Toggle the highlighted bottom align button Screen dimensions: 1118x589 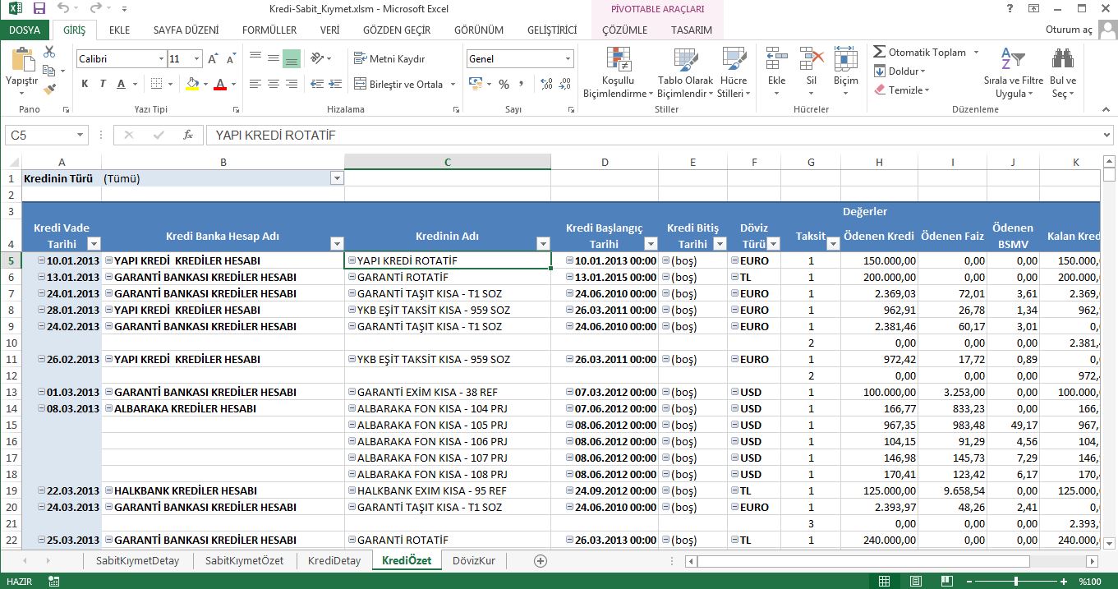pyautogui.click(x=292, y=59)
